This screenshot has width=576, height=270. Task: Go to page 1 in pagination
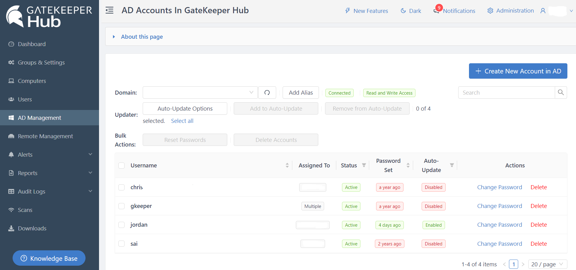pos(513,264)
